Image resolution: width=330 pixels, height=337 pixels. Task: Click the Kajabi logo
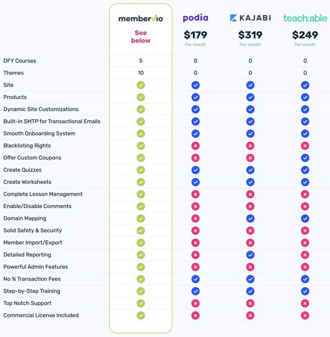[x=250, y=18]
